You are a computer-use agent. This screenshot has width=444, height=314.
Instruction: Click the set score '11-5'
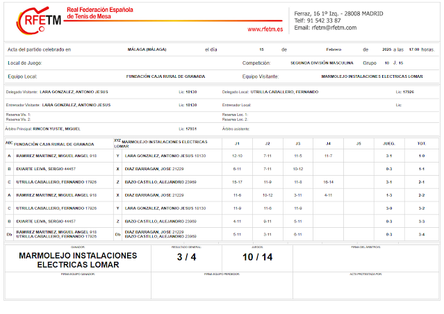pos(298,156)
